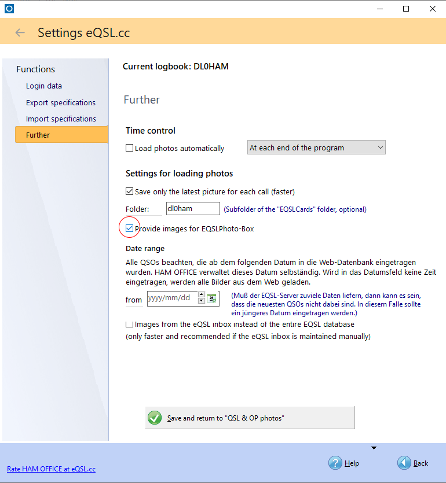Click the blue Back arrow icon
Viewport: 446px width, 483px height.
[404, 463]
